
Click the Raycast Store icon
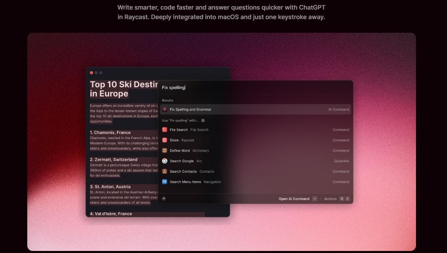165,140
